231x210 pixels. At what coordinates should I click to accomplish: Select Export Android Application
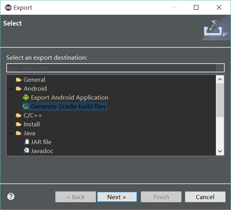pyautogui.click(x=70, y=98)
